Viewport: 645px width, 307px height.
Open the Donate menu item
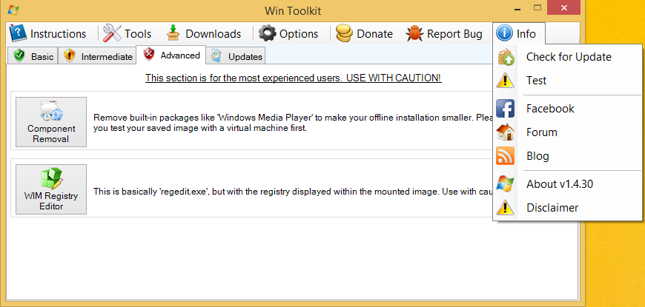coord(365,33)
